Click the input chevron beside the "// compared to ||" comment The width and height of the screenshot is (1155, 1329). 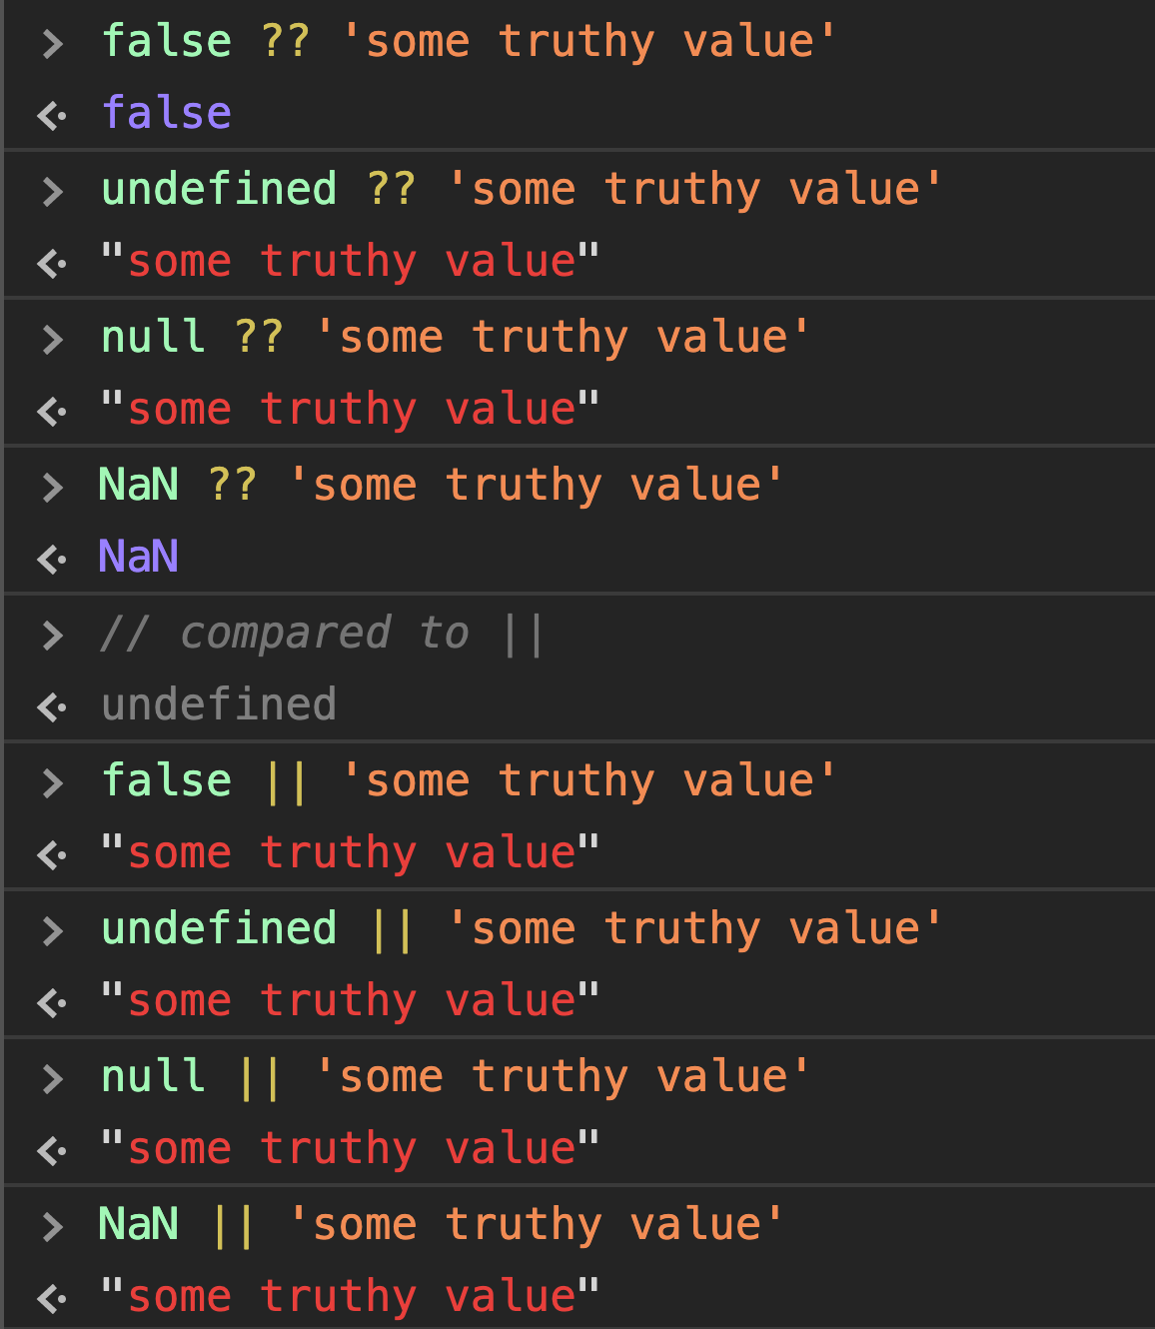coord(53,636)
